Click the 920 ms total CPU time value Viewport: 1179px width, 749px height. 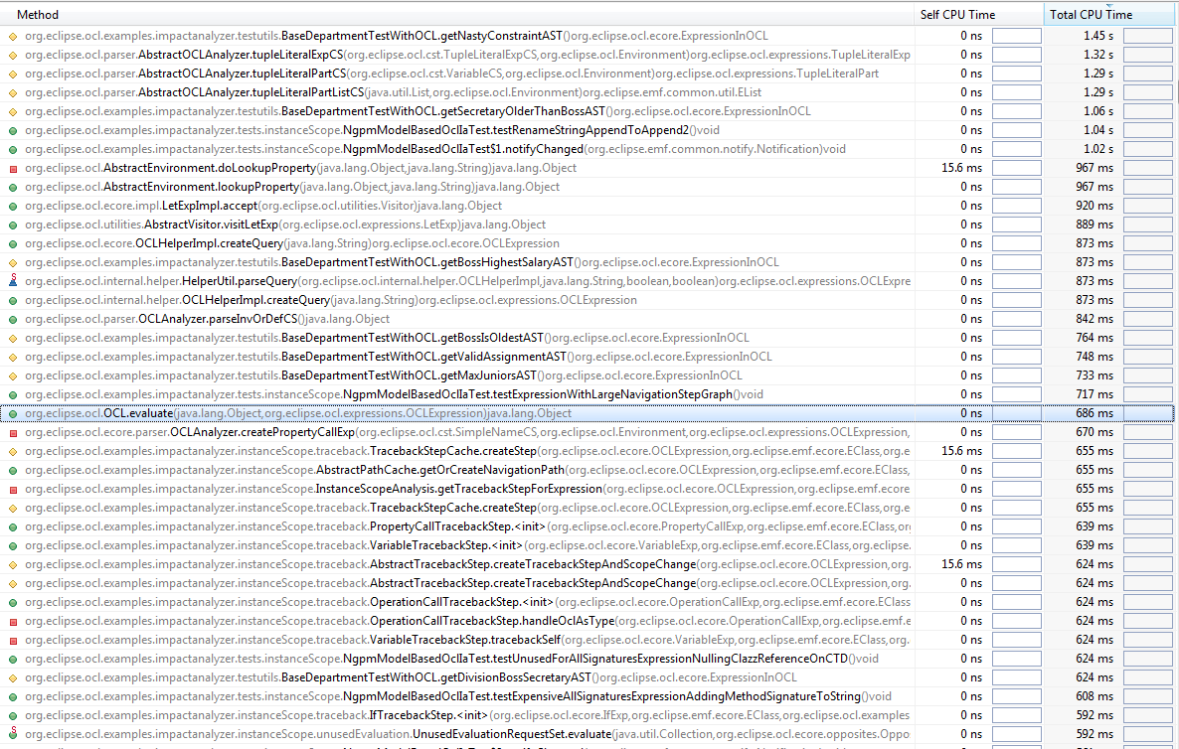[x=1095, y=206]
